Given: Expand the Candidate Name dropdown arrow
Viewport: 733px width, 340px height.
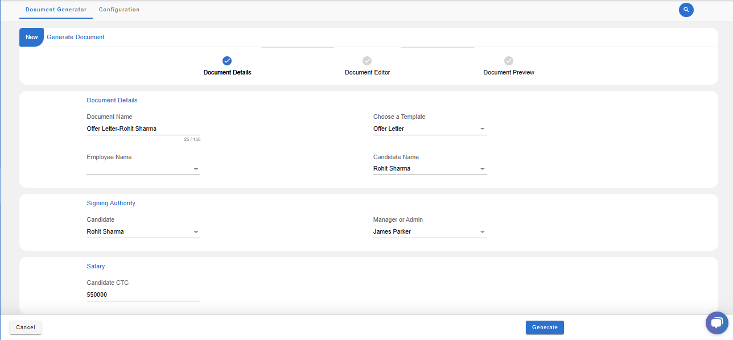Looking at the screenshot, I should (482, 169).
